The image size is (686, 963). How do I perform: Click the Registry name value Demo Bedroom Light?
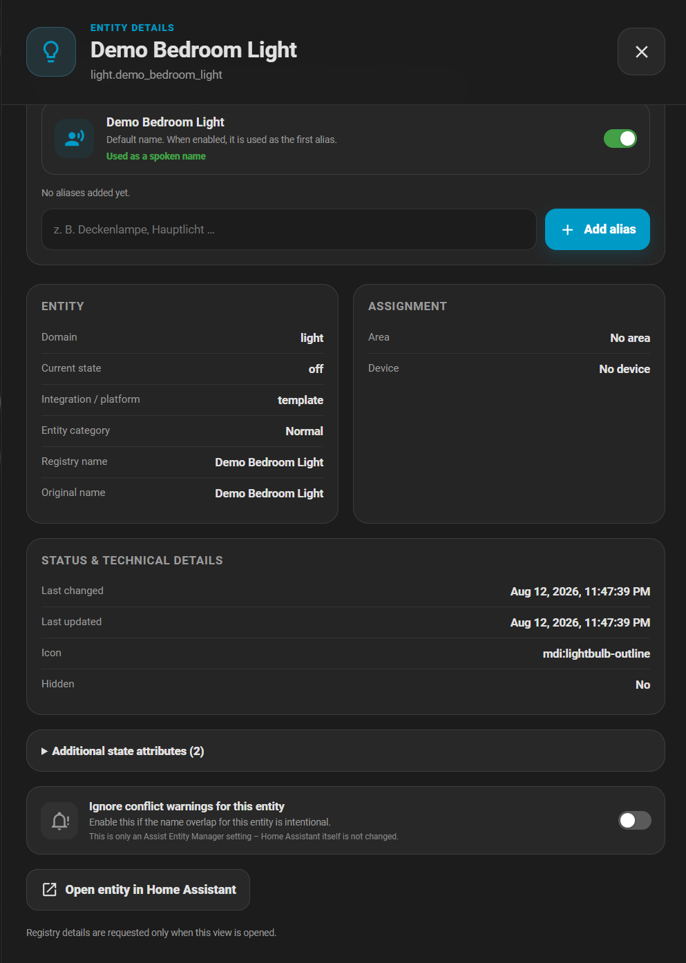[x=269, y=462]
